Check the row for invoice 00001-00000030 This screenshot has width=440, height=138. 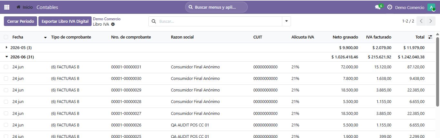coord(6,79)
